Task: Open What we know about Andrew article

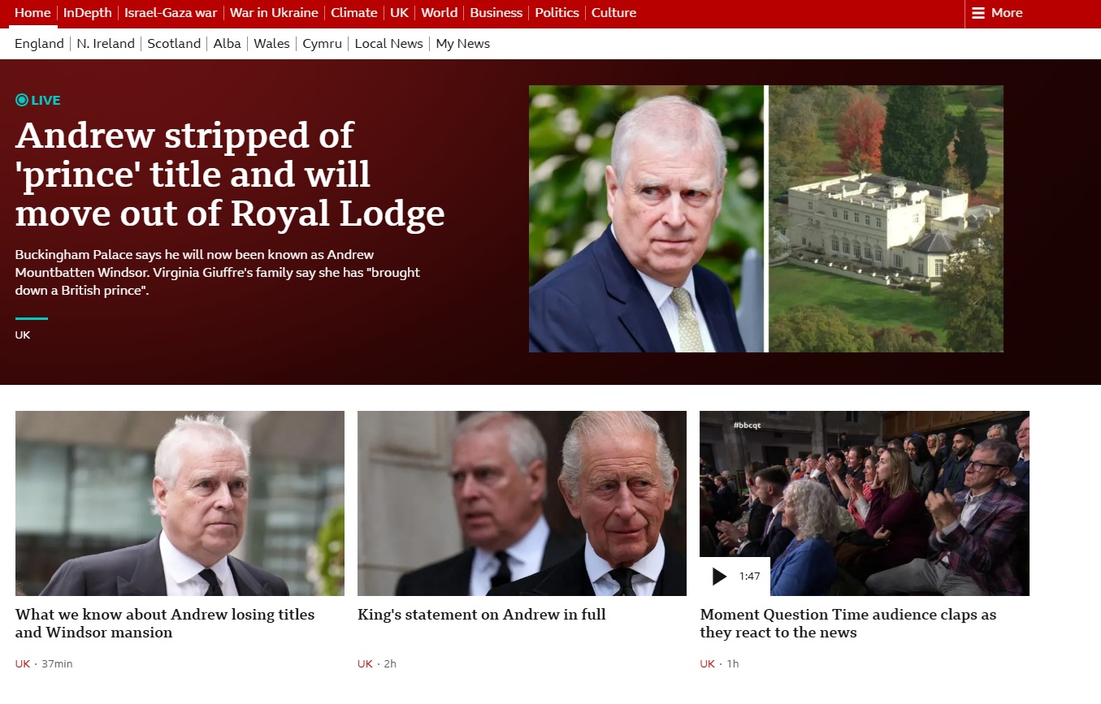Action: pos(165,624)
